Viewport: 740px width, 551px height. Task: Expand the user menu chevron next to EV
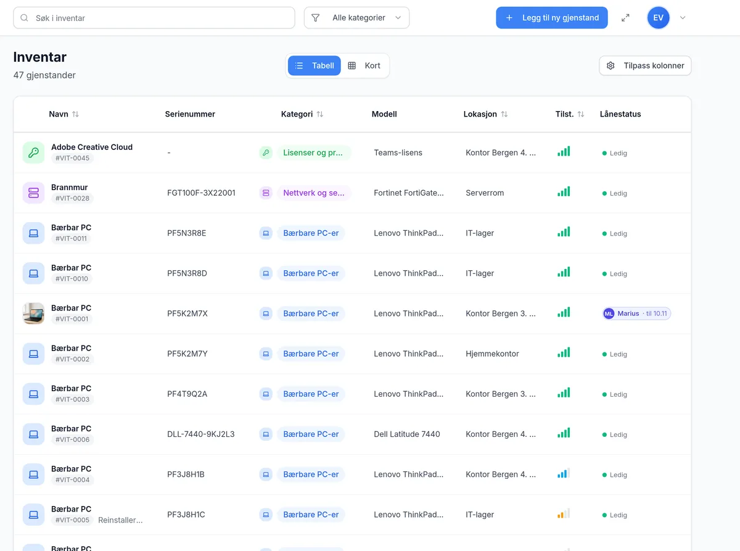tap(683, 18)
